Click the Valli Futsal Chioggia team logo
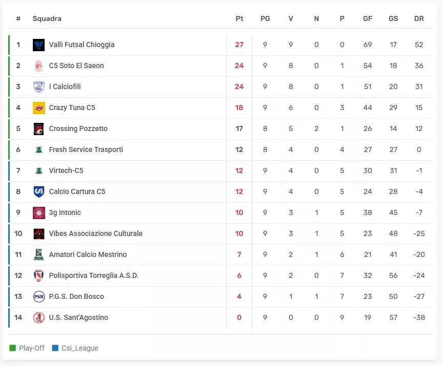This screenshot has width=443, height=366. [x=39, y=45]
